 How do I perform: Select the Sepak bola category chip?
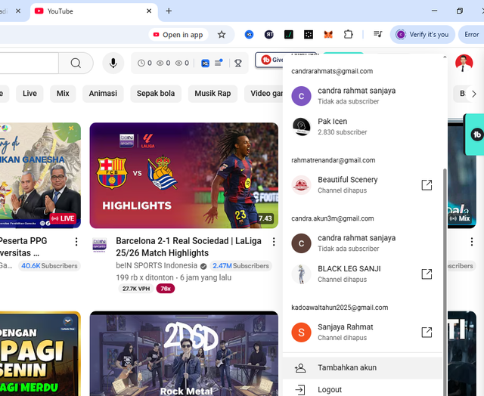pyautogui.click(x=156, y=94)
